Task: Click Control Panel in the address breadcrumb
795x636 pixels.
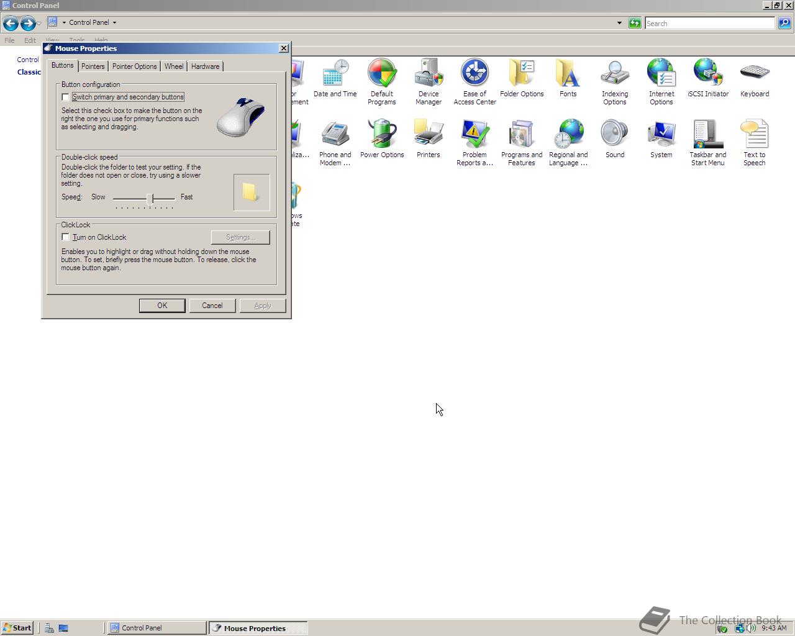Action: click(x=89, y=22)
